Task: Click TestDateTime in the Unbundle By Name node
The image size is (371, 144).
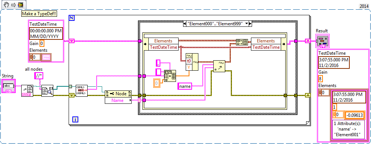Action: pos(163,47)
